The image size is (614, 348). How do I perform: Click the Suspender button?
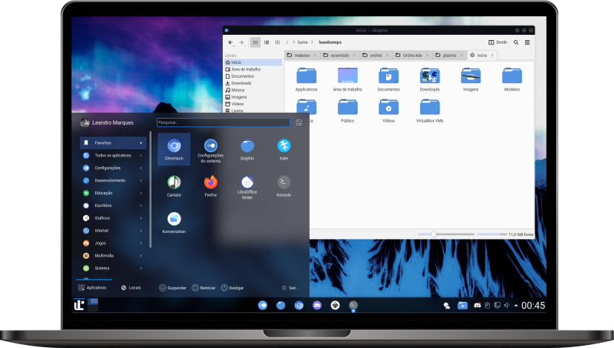point(173,288)
